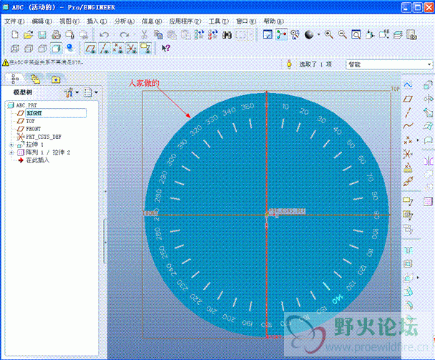The width and height of the screenshot is (435, 360).
Task: Open the shading sphere dropdown arrow
Action: 318,34
